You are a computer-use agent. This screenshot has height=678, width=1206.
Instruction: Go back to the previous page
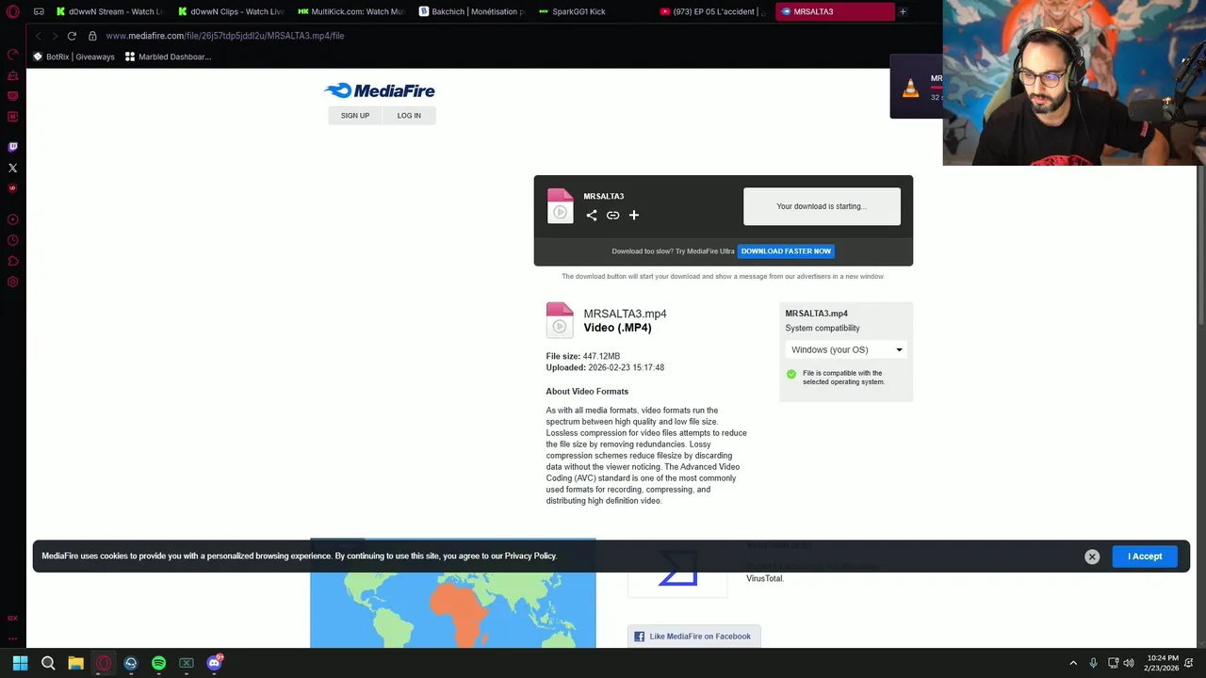tap(38, 36)
